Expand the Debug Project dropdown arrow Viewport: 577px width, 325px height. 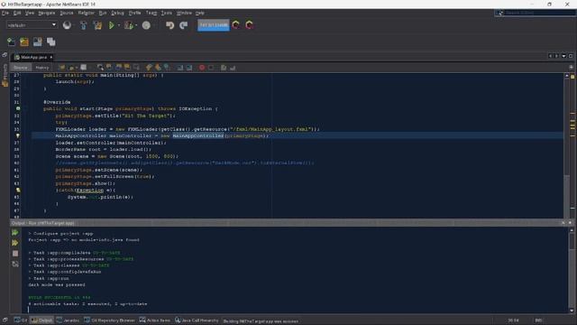[x=136, y=25]
